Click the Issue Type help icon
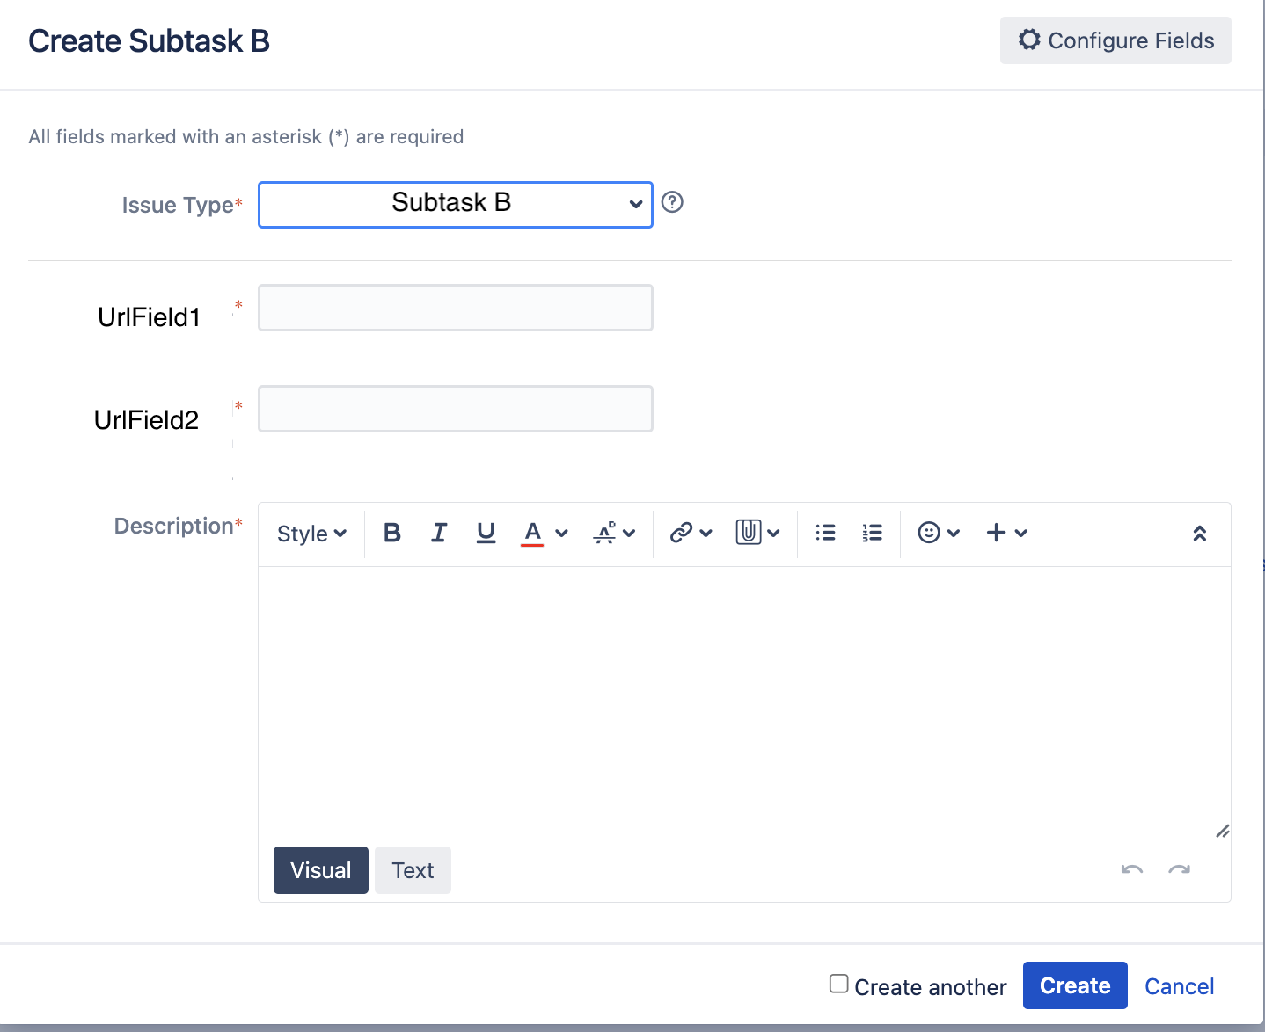Screen dimensions: 1265x1032 [x=672, y=202]
